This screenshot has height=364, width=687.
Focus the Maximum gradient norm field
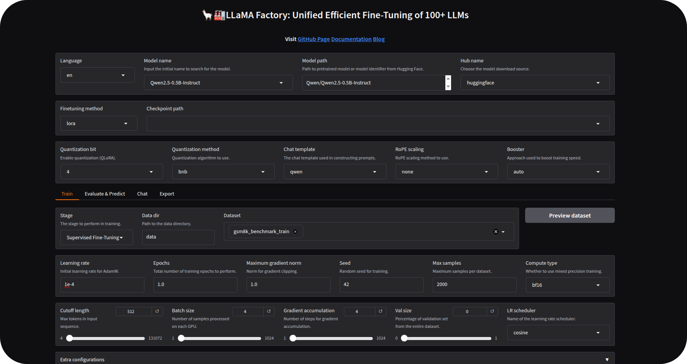pyautogui.click(x=288, y=285)
